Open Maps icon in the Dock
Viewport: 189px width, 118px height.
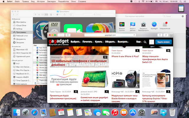coord(88,113)
